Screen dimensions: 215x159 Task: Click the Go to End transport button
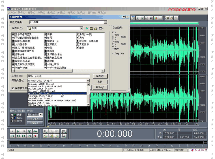click(x=29, y=136)
